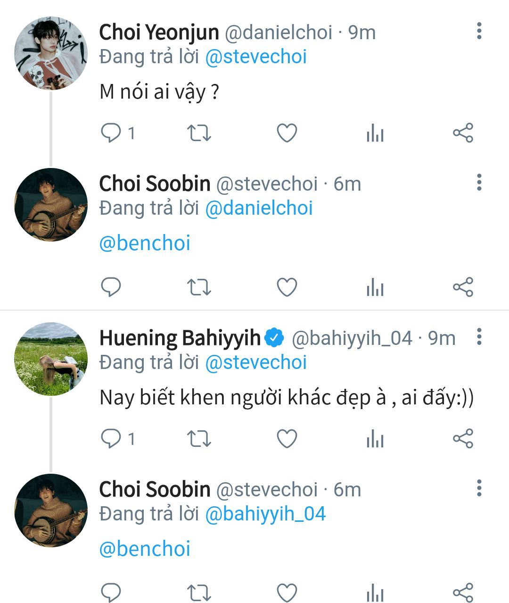This screenshot has width=509, height=603.
Task: Reply to Huening Bahiyyih's tweet
Action: point(111,439)
